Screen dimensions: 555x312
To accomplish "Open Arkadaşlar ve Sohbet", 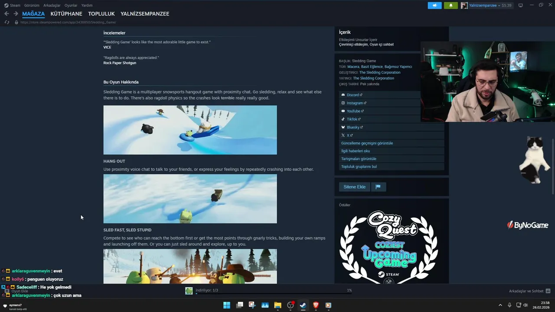I will 529,291.
